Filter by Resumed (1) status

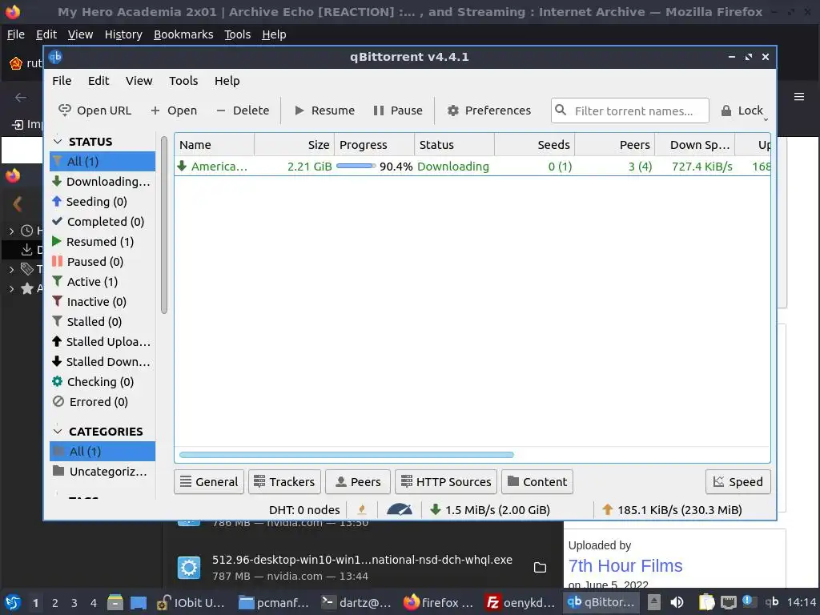(102, 242)
